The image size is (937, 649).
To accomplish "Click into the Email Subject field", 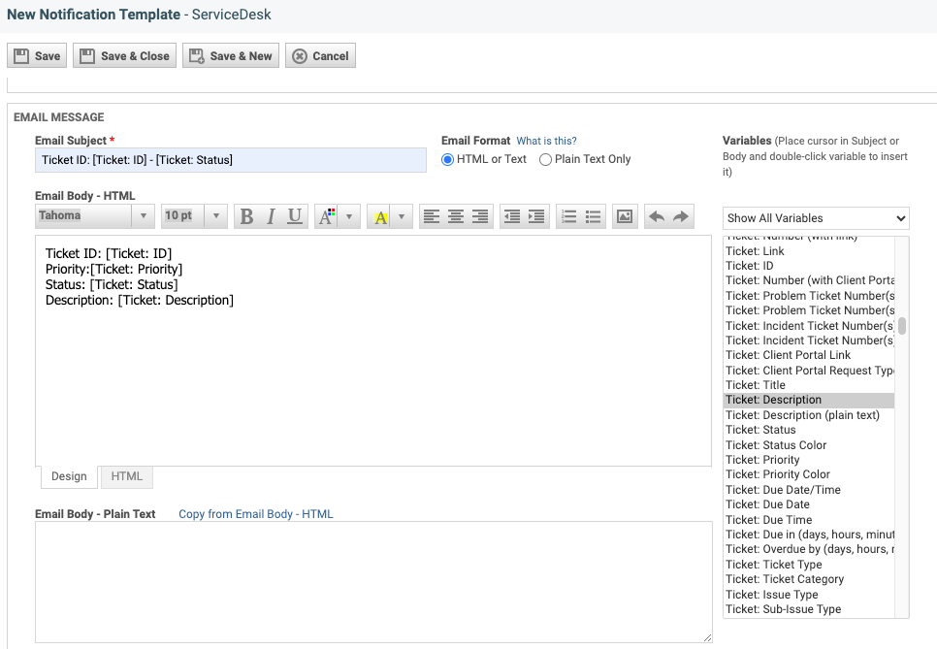I will pos(231,160).
